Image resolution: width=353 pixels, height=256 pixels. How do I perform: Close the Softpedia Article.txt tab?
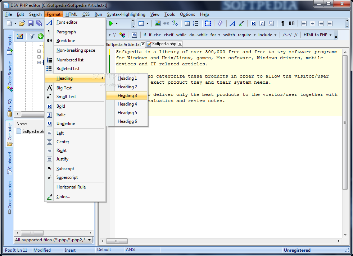[x=143, y=45]
